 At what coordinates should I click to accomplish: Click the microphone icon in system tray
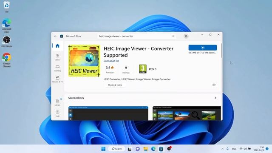point(228,149)
